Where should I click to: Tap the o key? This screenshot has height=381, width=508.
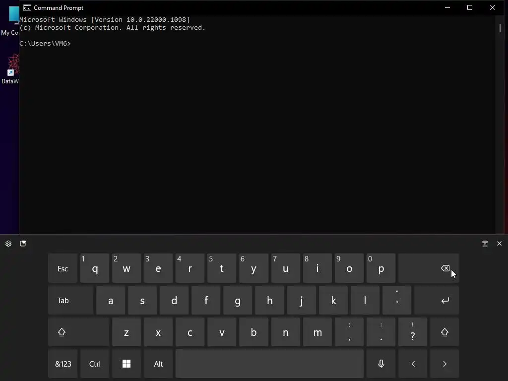click(349, 268)
